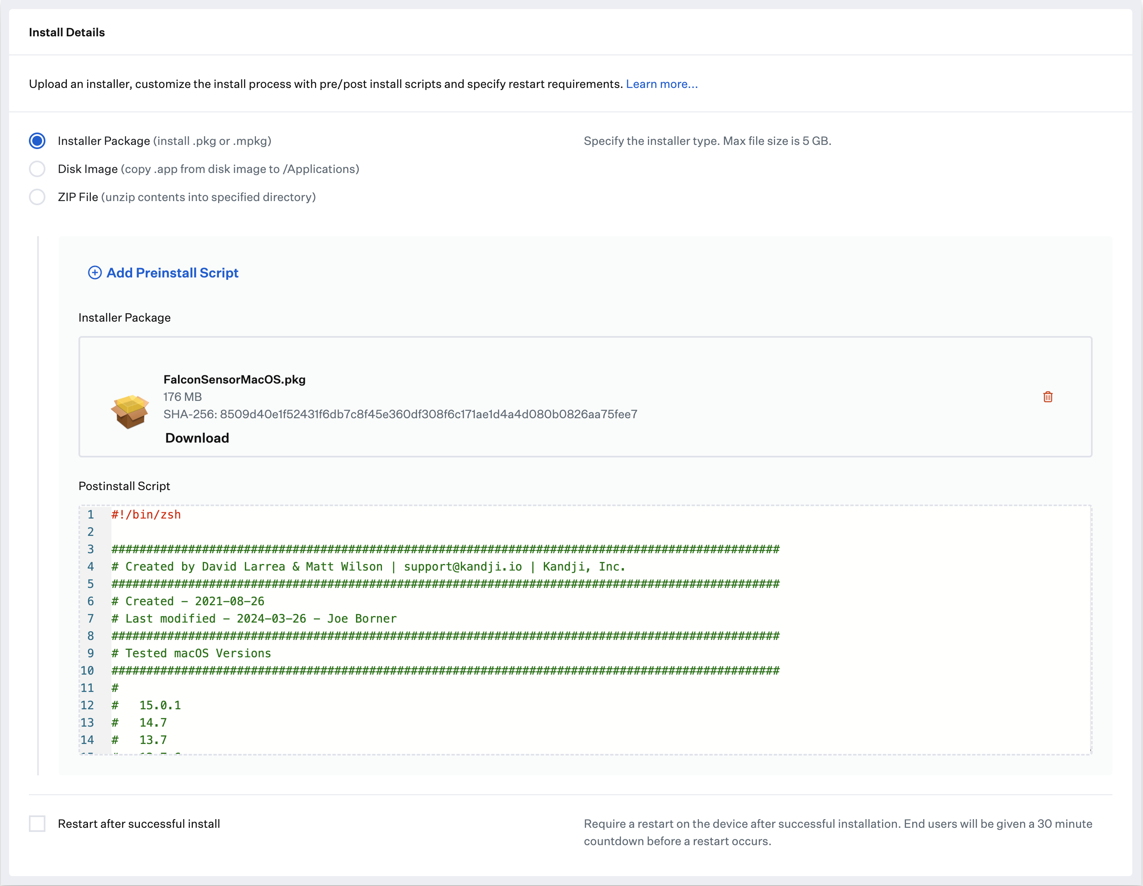Click the 176 MB file size
Screen dimensions: 1143x886
[183, 397]
